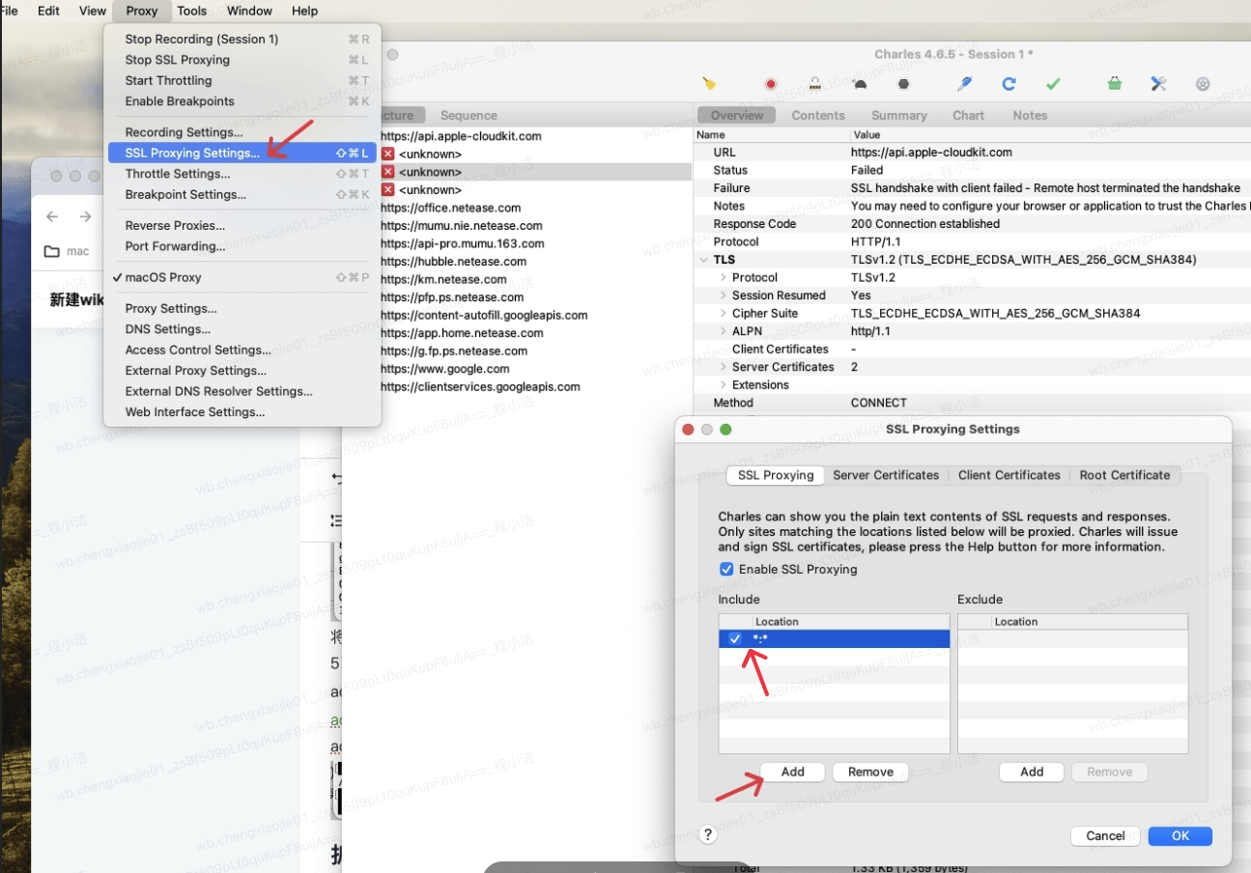Click the red Record toolbar icon
Viewport: 1251px width, 873px height.
[771, 84]
